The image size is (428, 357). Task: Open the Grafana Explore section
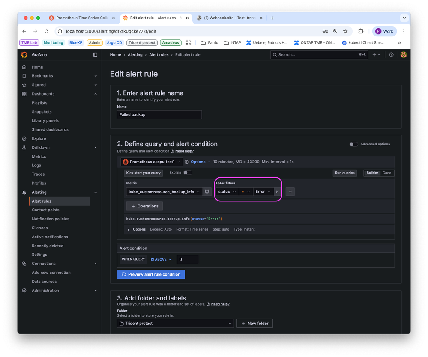(x=38, y=138)
